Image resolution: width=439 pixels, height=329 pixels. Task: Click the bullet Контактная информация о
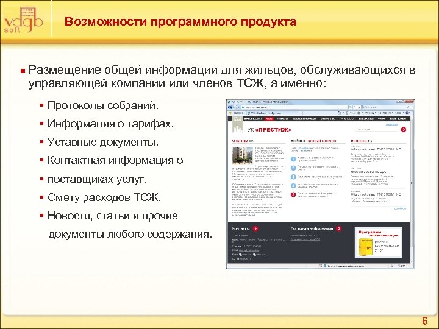115,160
